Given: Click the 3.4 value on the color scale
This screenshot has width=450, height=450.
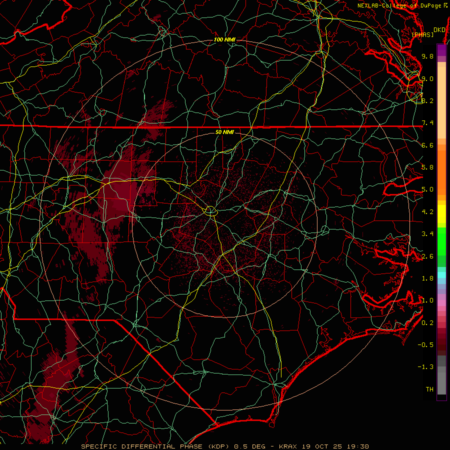Looking at the screenshot, I should 427,234.
